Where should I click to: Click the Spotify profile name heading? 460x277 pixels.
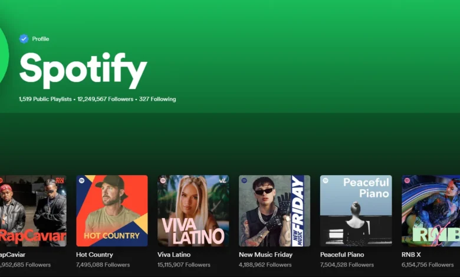(83, 70)
